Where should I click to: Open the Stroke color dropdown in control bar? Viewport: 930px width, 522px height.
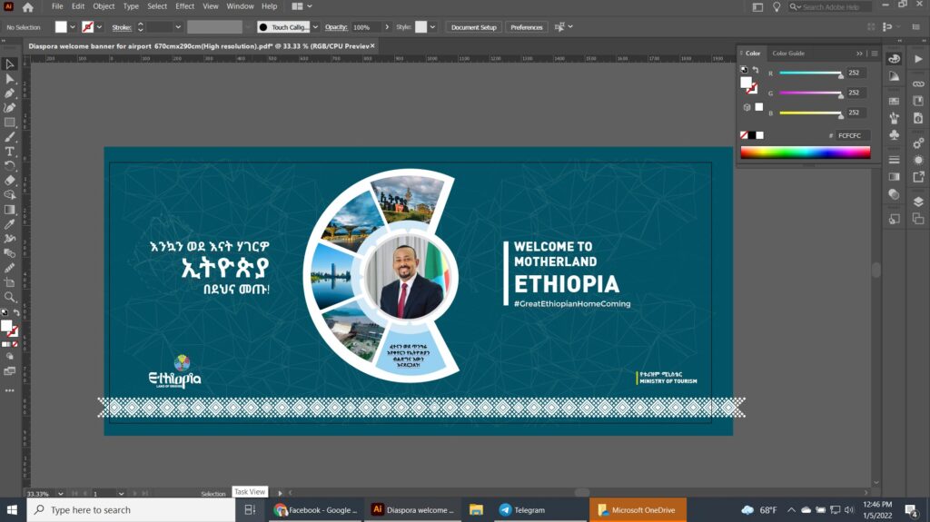click(99, 26)
